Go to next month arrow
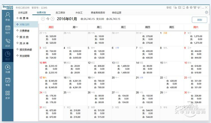 click(x=52, y=19)
